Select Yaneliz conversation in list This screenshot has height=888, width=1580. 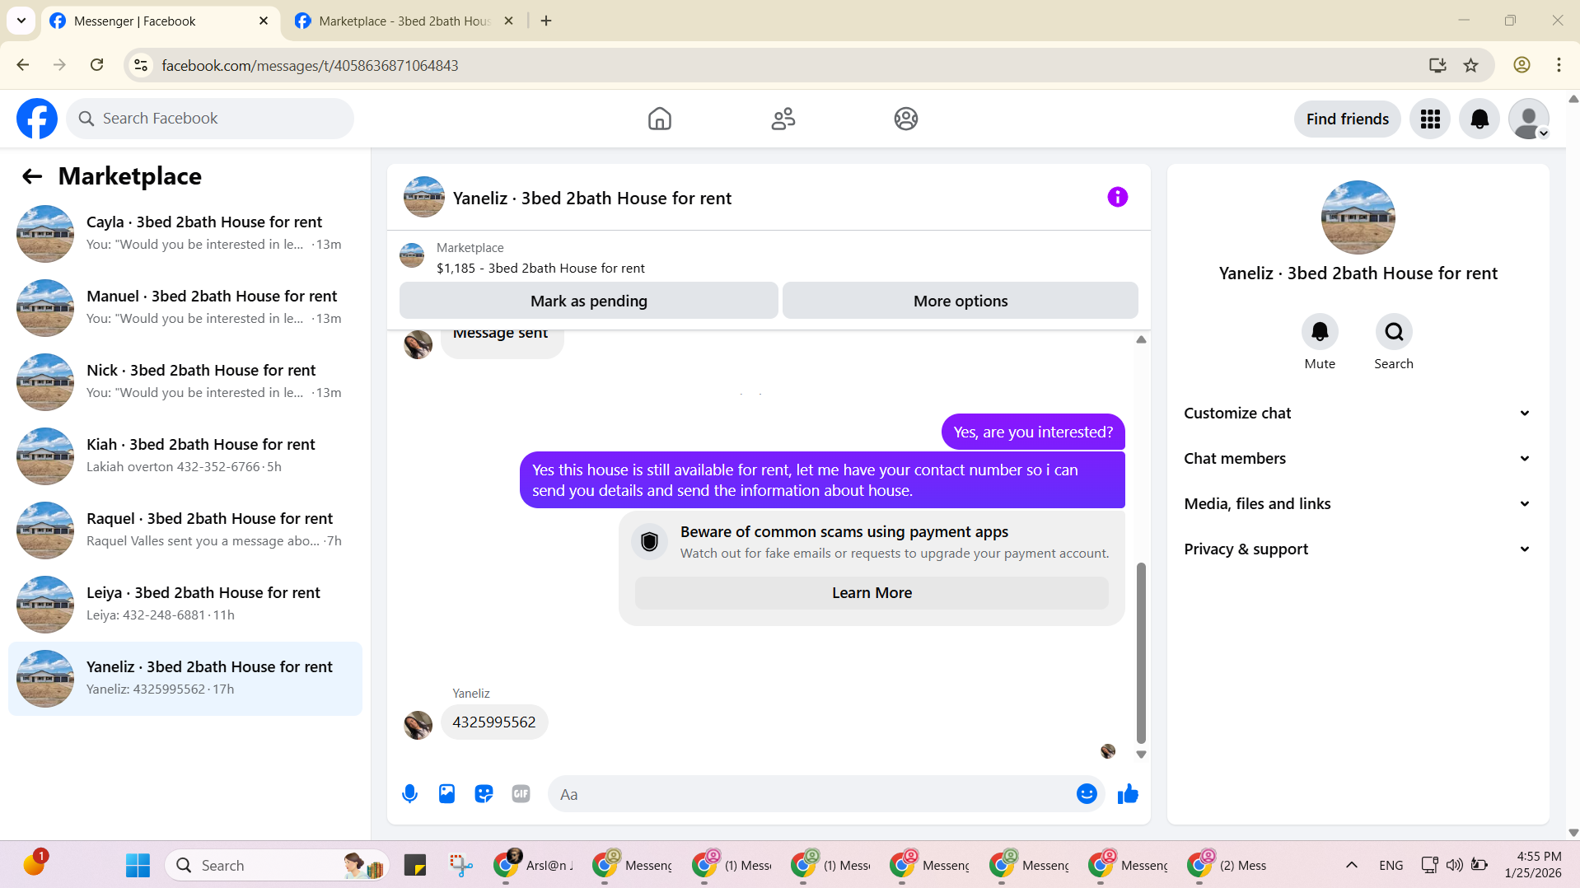tap(185, 679)
